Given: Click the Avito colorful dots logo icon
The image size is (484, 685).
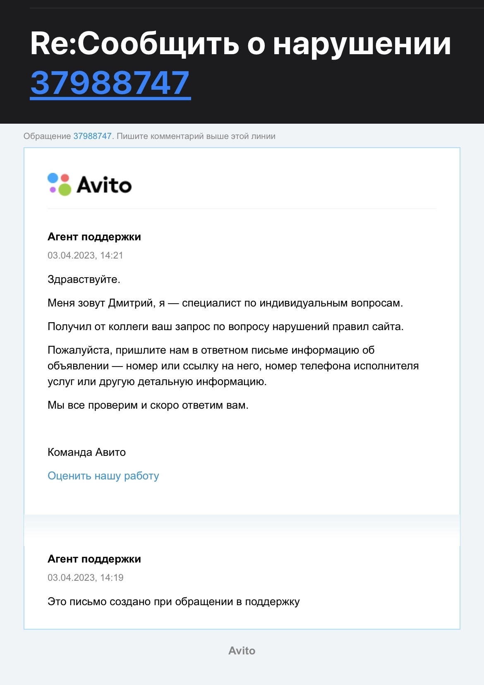Looking at the screenshot, I should 59,184.
